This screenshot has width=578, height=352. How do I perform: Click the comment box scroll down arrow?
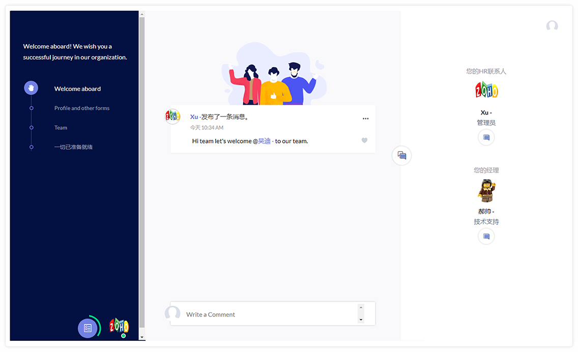361,320
